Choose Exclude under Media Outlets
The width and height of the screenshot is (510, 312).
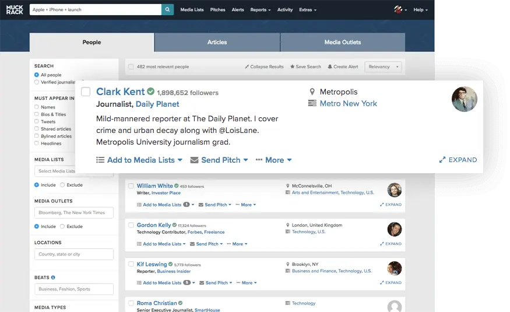tap(62, 226)
